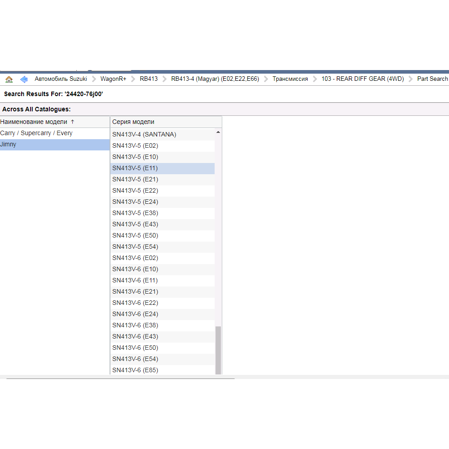Sort by the ascending arrow in Наименование модели header
Screen dimensions: 449x449
point(73,122)
